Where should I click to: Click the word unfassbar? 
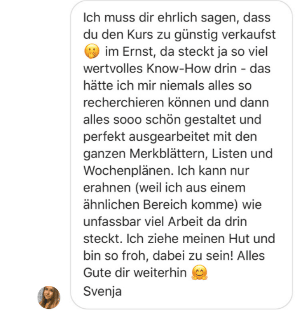pyautogui.click(x=112, y=221)
